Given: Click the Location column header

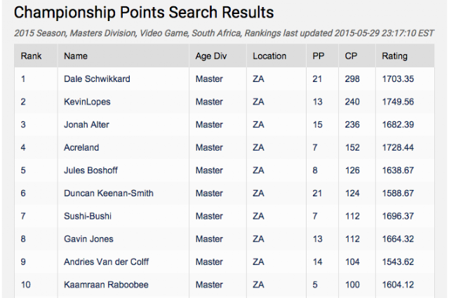Looking at the screenshot, I should tap(269, 56).
